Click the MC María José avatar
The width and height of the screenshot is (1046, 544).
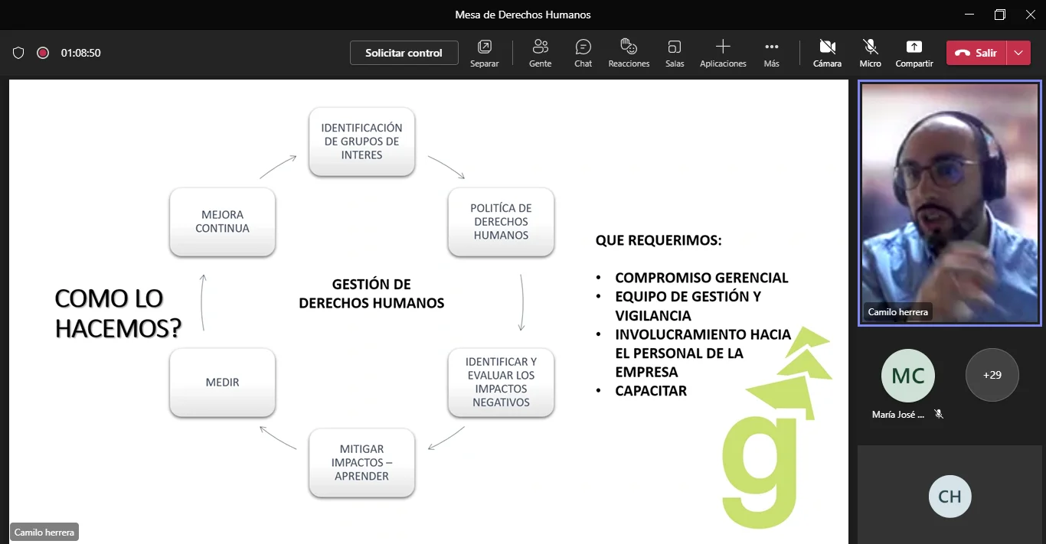(908, 376)
